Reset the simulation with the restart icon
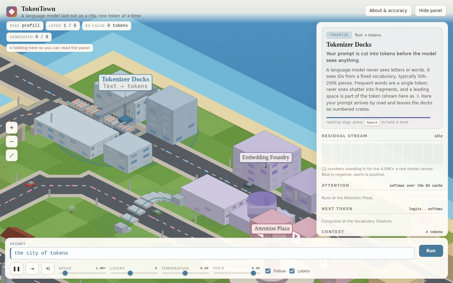 pyautogui.click(x=48, y=268)
